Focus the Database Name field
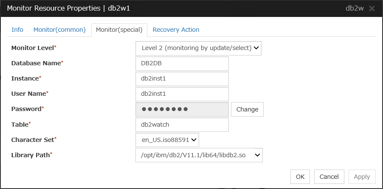 coord(182,64)
